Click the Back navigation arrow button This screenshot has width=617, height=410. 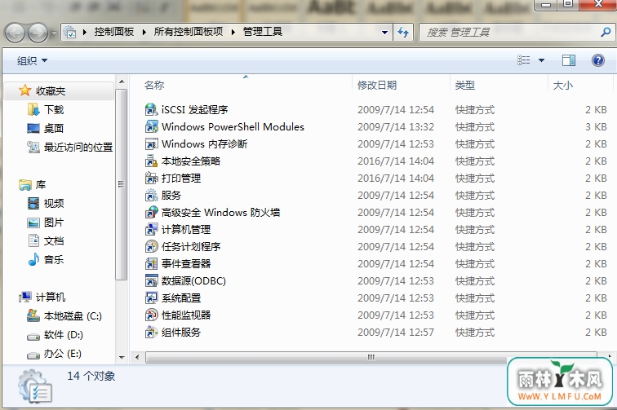pos(16,33)
